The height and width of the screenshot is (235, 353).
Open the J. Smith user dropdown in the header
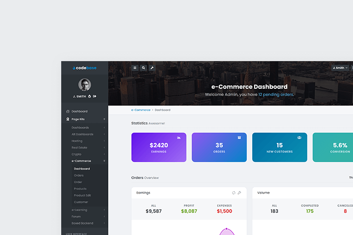click(340, 68)
